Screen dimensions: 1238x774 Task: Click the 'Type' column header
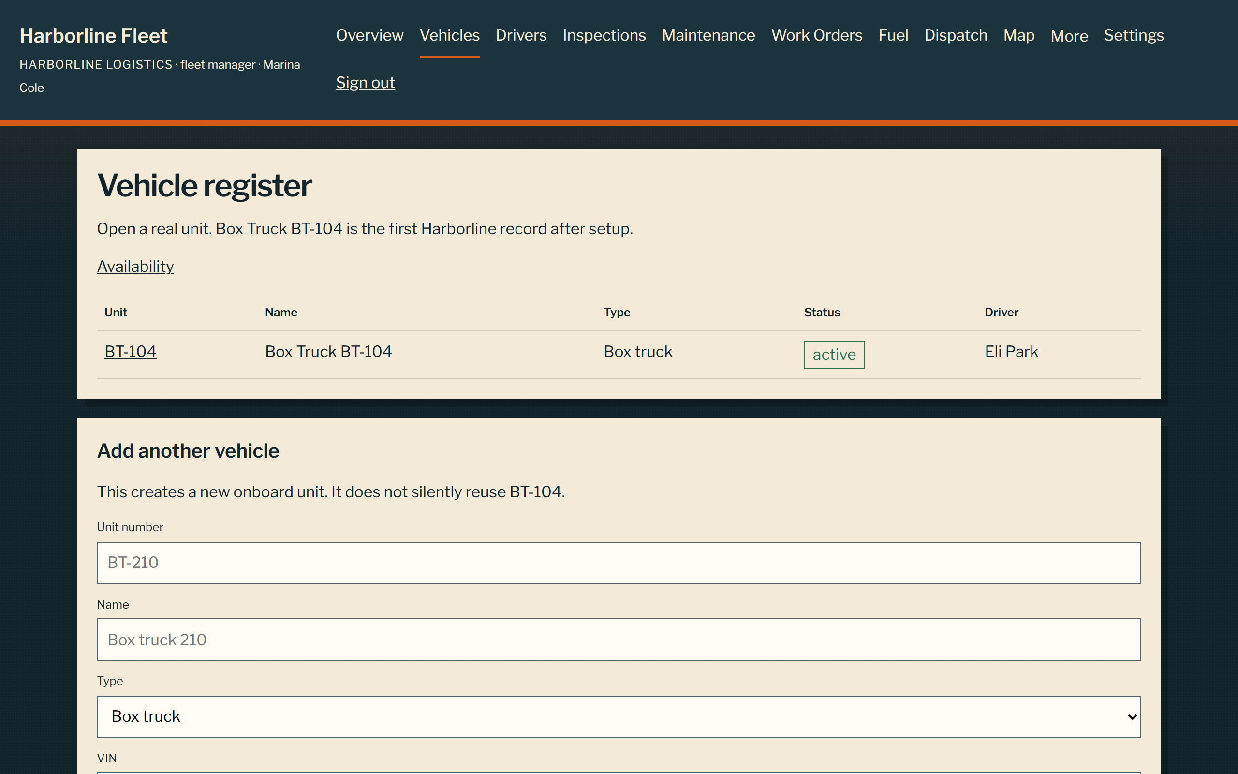tap(617, 313)
